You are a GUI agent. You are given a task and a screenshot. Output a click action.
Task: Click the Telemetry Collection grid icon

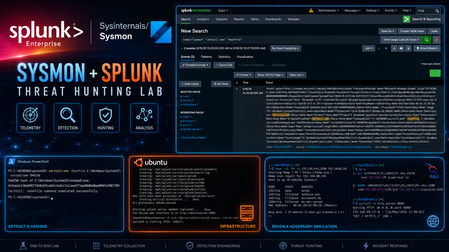pyautogui.click(x=96, y=246)
